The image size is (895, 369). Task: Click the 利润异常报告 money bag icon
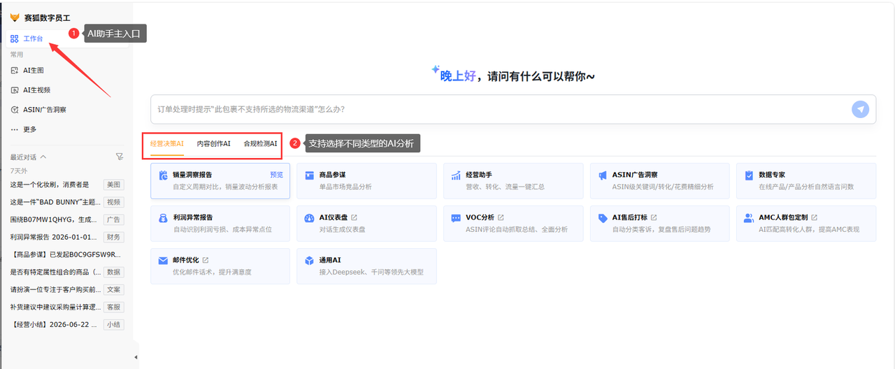(x=162, y=218)
